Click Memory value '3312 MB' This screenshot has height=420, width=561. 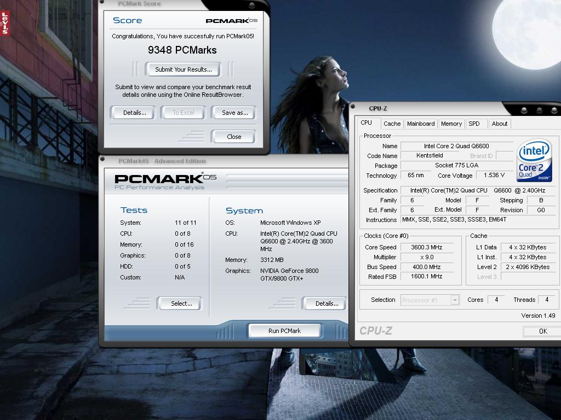click(x=272, y=260)
